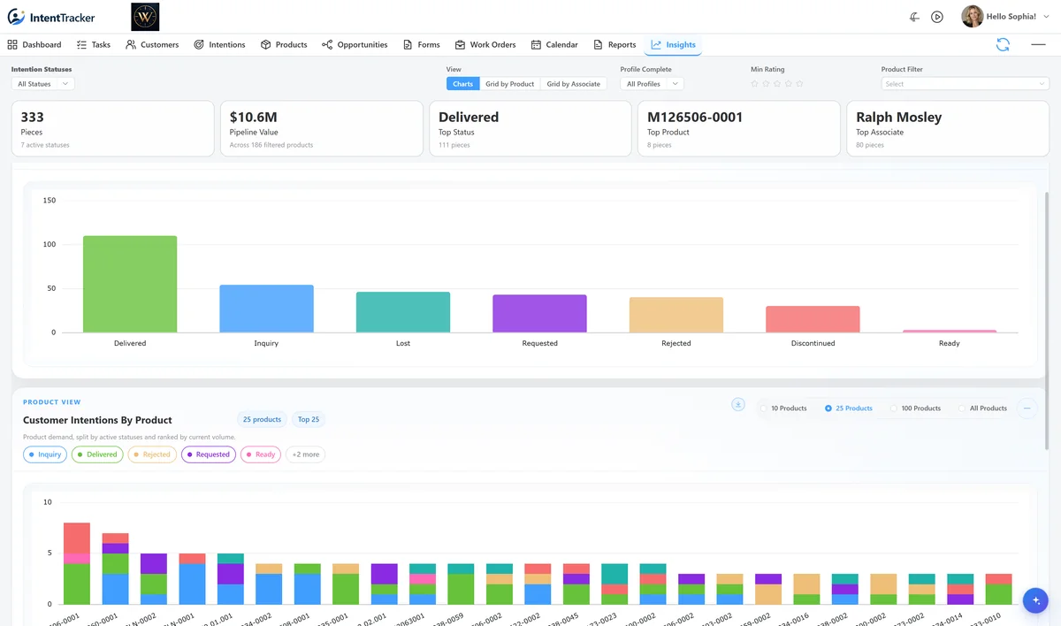Toggle the Requested legend chip
This screenshot has width=1061, height=626.
[209, 454]
